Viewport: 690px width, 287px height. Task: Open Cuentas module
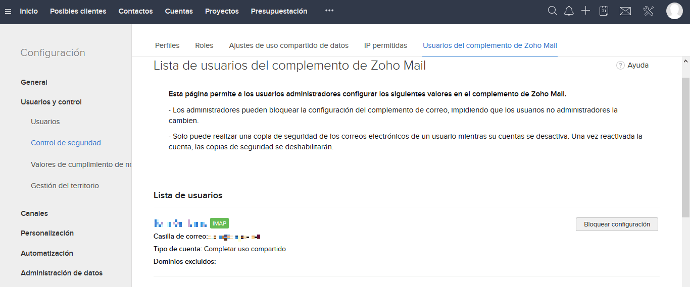[179, 11]
